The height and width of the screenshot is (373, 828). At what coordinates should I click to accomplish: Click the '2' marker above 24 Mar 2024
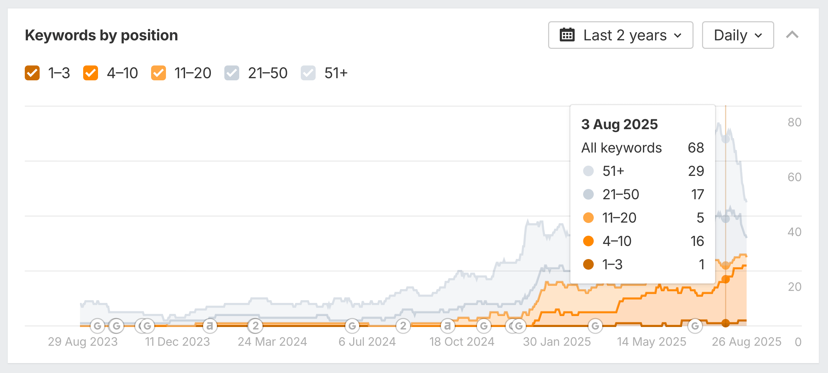pos(255,326)
